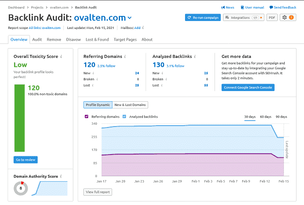
Task: Click info icon beside Referring Domains Lost
Action: click(x=93, y=85)
